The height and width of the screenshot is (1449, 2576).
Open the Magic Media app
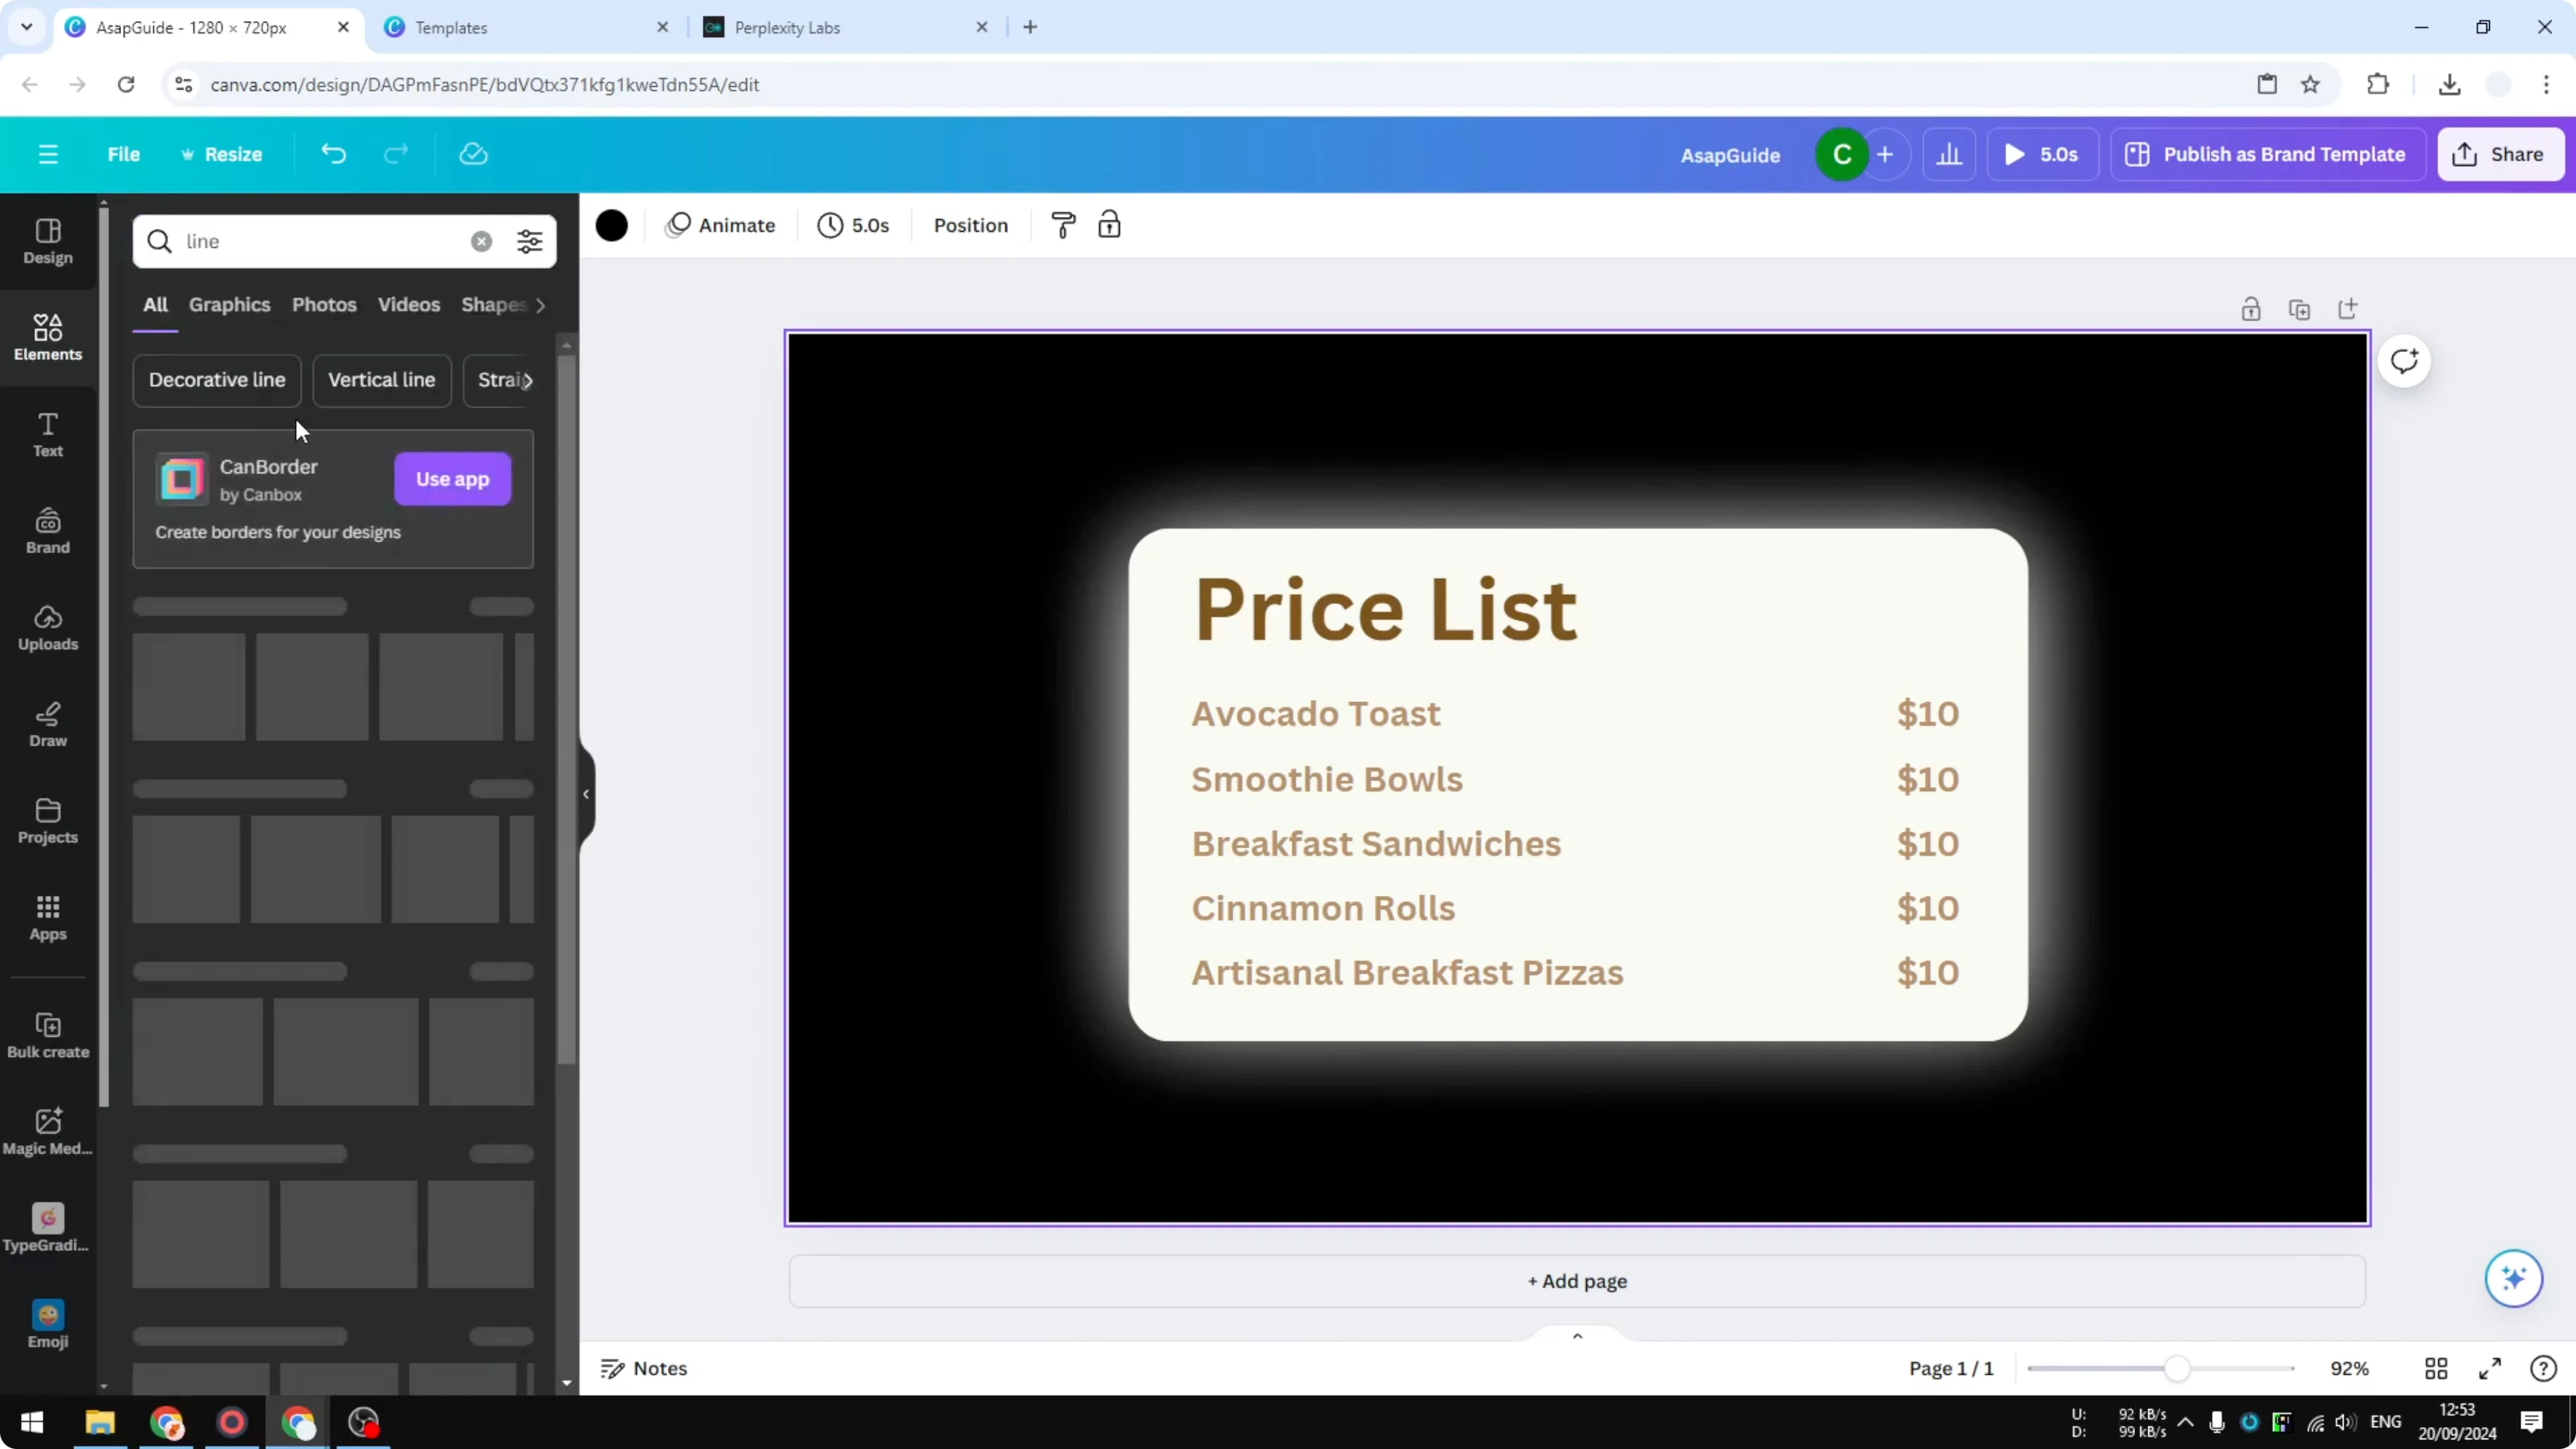48,1132
